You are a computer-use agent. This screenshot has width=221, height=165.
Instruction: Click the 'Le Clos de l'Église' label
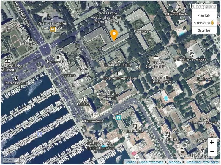[x=118, y=65]
